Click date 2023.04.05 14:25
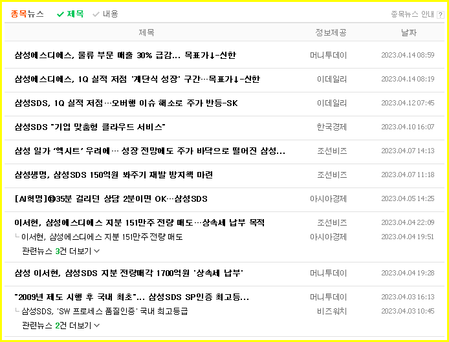This screenshot has height=342, width=449. [x=408, y=198]
